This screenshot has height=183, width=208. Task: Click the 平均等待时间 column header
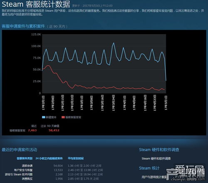click(x=76, y=158)
